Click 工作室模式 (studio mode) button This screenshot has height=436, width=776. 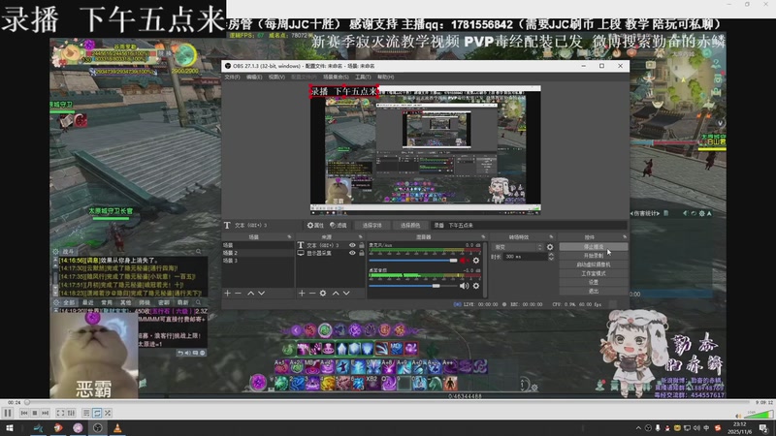(x=594, y=273)
